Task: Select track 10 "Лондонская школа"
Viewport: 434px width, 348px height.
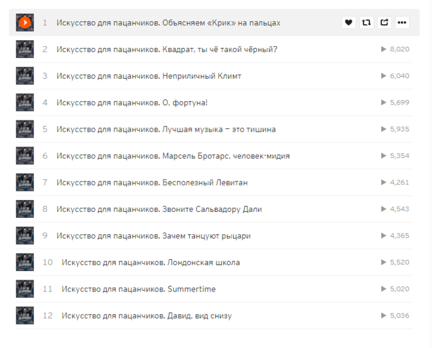Action: pyautogui.click(x=151, y=262)
